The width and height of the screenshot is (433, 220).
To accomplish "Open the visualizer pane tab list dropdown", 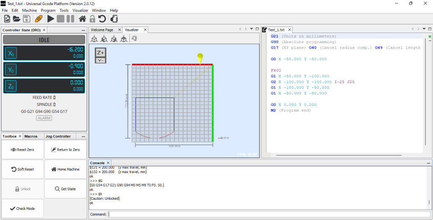I will click(x=251, y=29).
